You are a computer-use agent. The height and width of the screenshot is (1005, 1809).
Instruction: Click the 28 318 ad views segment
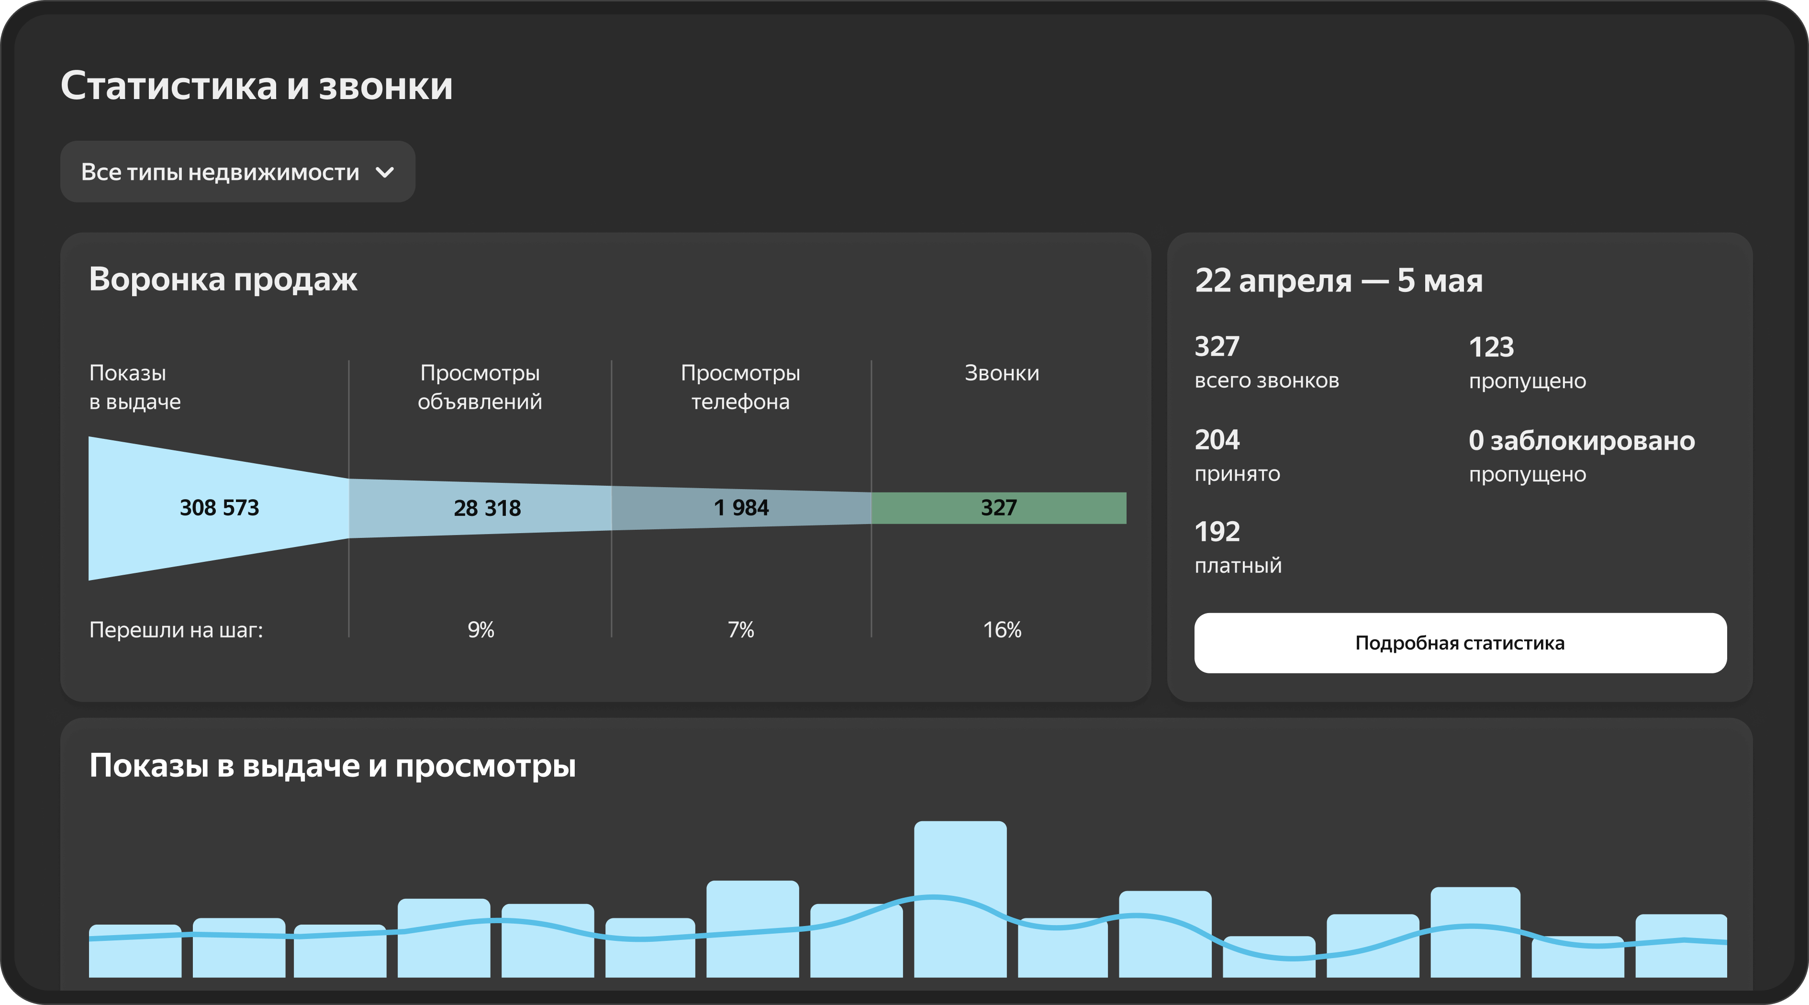tap(487, 508)
